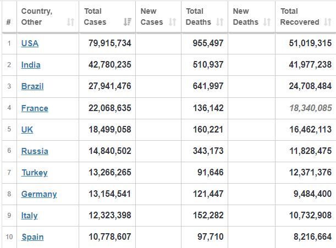This screenshot has height=248, width=336.
Task: Select Germany recovered 9,484,400
Action: tap(313, 194)
